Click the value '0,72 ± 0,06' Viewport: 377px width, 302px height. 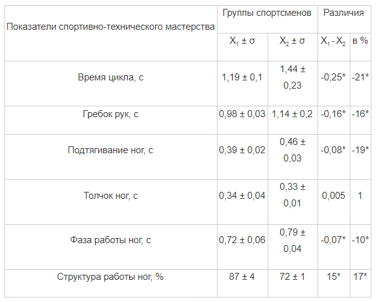pyautogui.click(x=242, y=240)
